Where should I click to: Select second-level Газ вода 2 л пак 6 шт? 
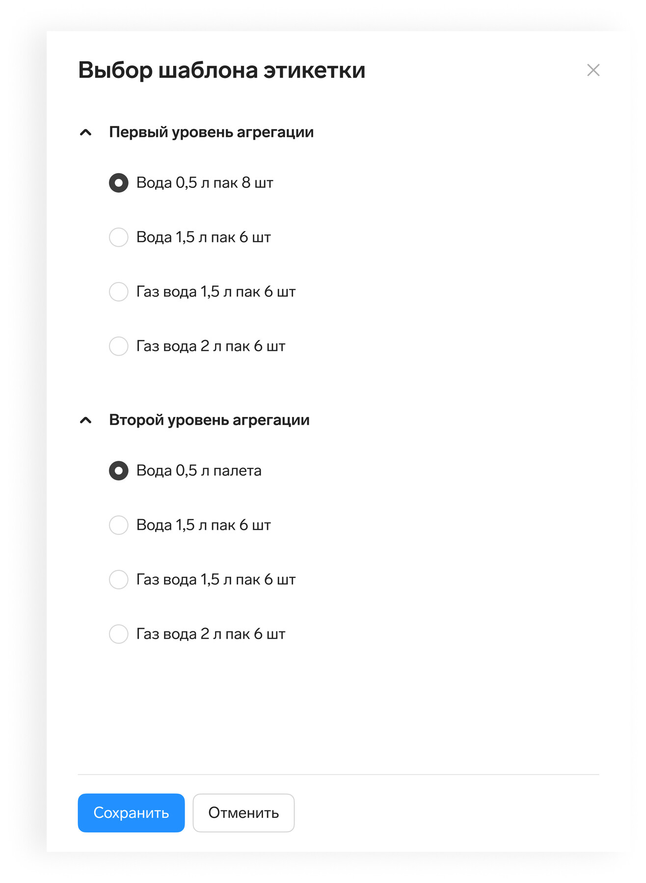118,634
